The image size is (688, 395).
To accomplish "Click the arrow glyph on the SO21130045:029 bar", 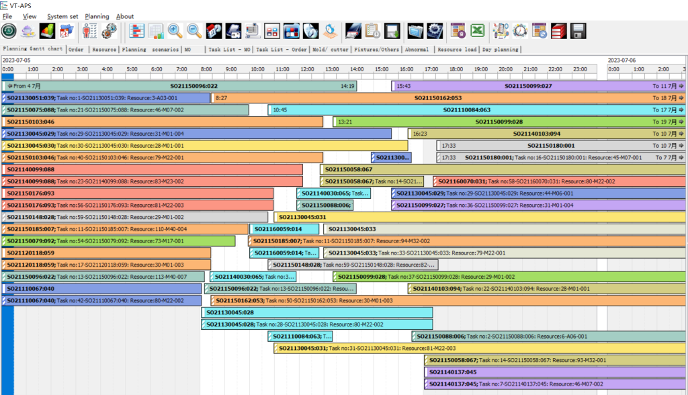I will click(5, 134).
